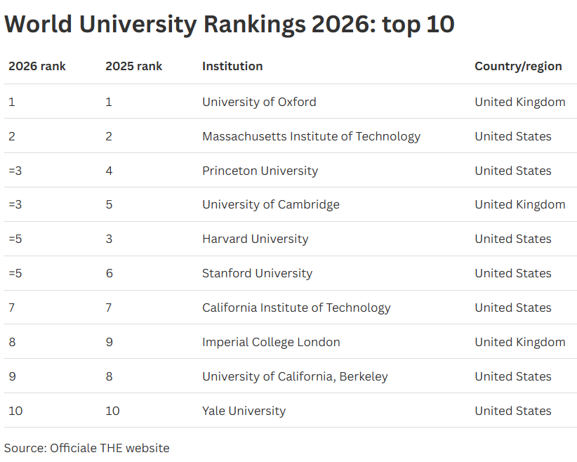The image size is (577, 462).
Task: Select University of Oxford in the table
Action: tap(259, 102)
